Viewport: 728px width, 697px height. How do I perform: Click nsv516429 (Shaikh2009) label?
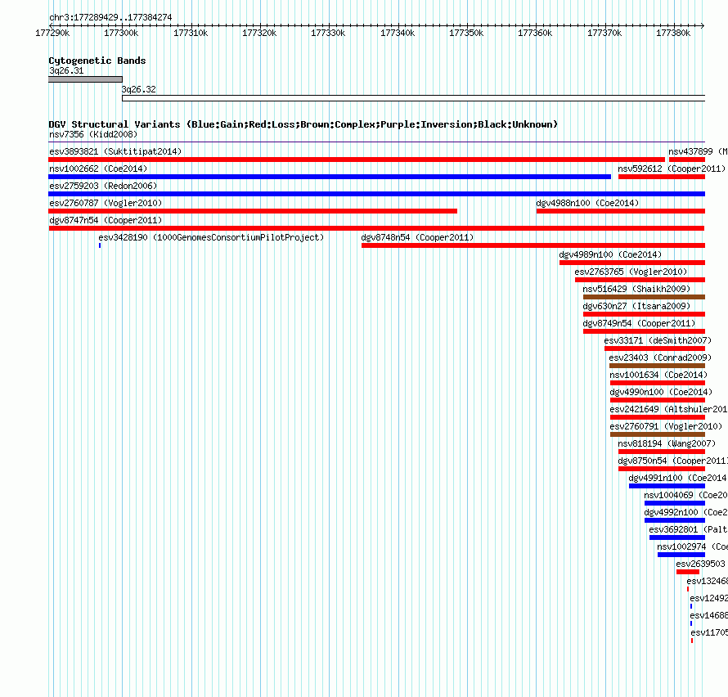pos(636,289)
